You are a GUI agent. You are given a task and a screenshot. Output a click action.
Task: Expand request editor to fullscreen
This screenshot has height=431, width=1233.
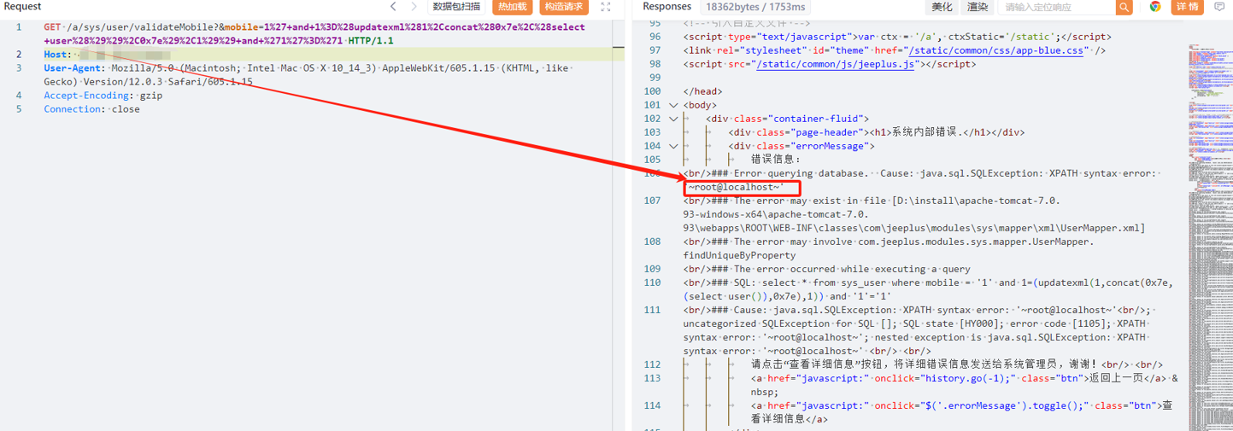point(606,7)
